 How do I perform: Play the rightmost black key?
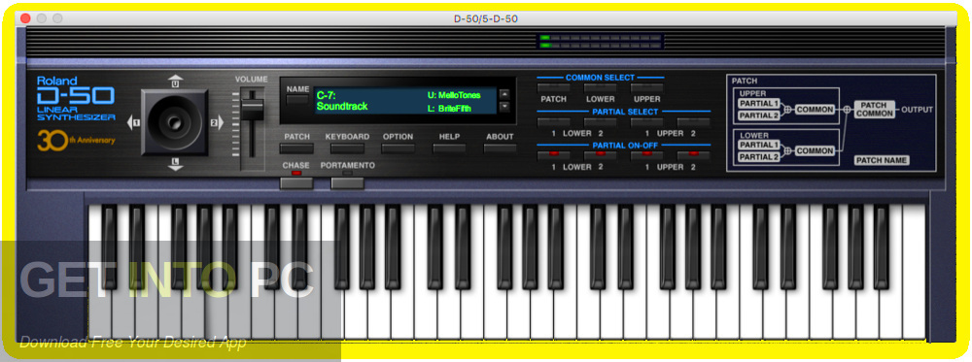(881, 247)
